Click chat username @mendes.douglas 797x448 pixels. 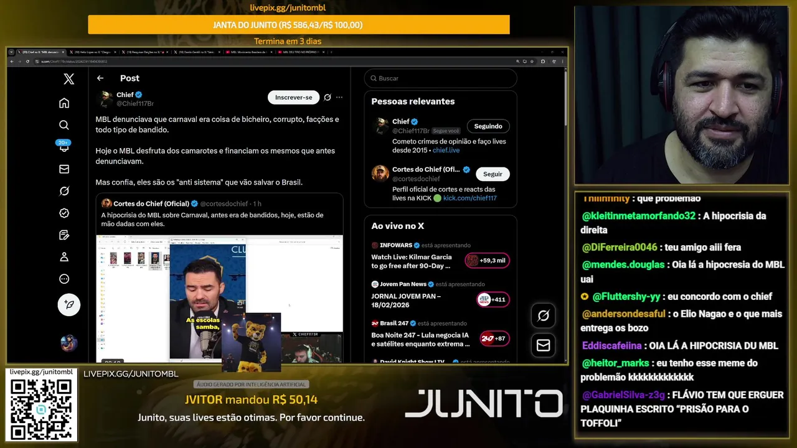623,264
